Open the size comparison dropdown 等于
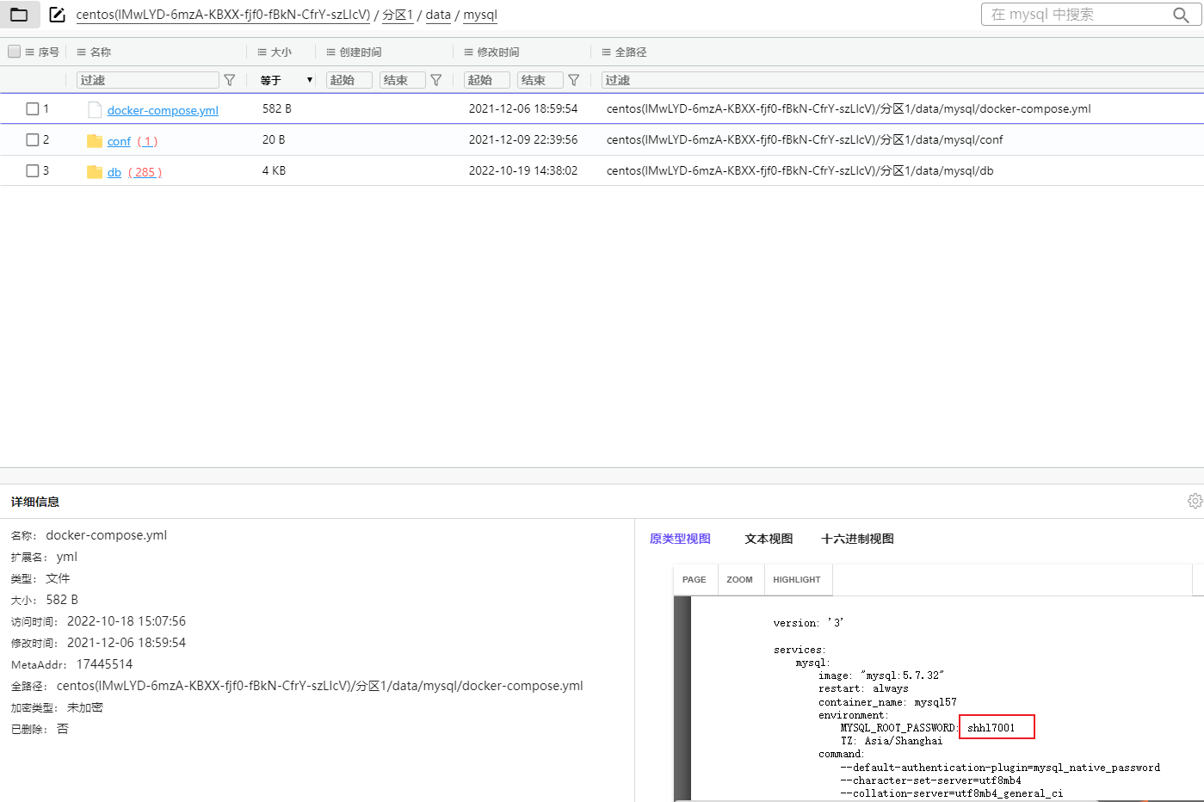This screenshot has width=1204, height=802. pyautogui.click(x=286, y=80)
